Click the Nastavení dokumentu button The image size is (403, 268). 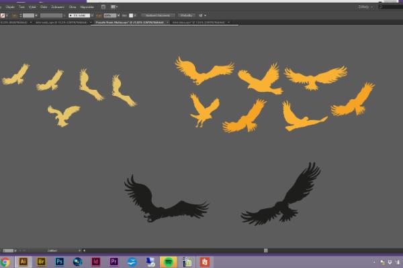159,15
